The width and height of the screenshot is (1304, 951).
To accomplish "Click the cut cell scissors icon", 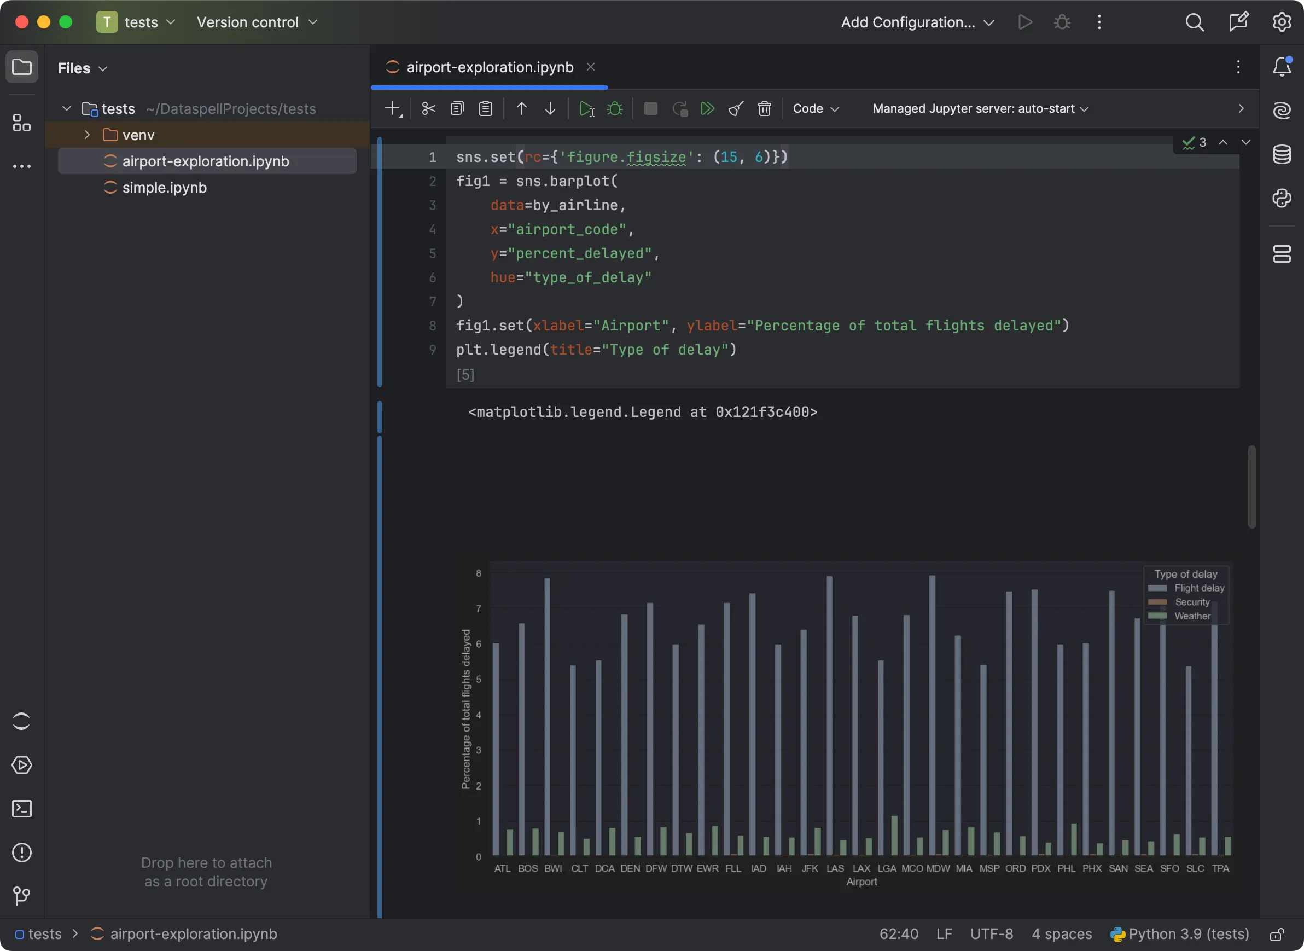I will 428,109.
